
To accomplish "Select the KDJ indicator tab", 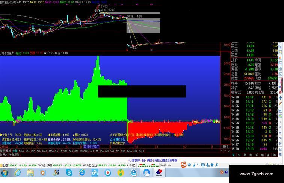I will click(x=107, y=151).
